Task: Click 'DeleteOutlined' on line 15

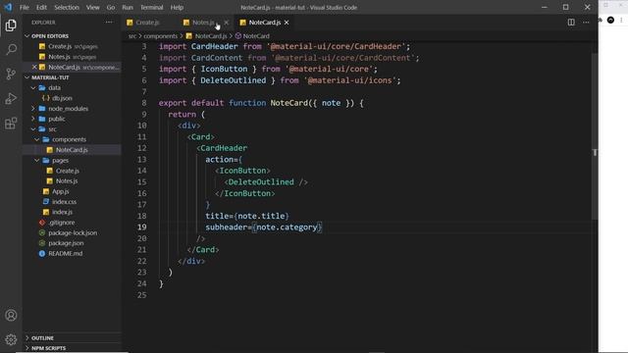Action: [x=261, y=182]
